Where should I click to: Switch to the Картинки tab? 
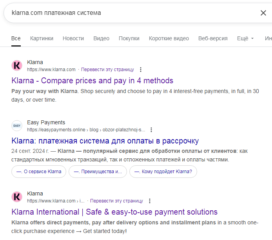click(42, 38)
